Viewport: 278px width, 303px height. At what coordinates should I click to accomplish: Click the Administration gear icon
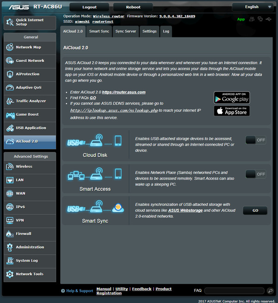pos(10,247)
